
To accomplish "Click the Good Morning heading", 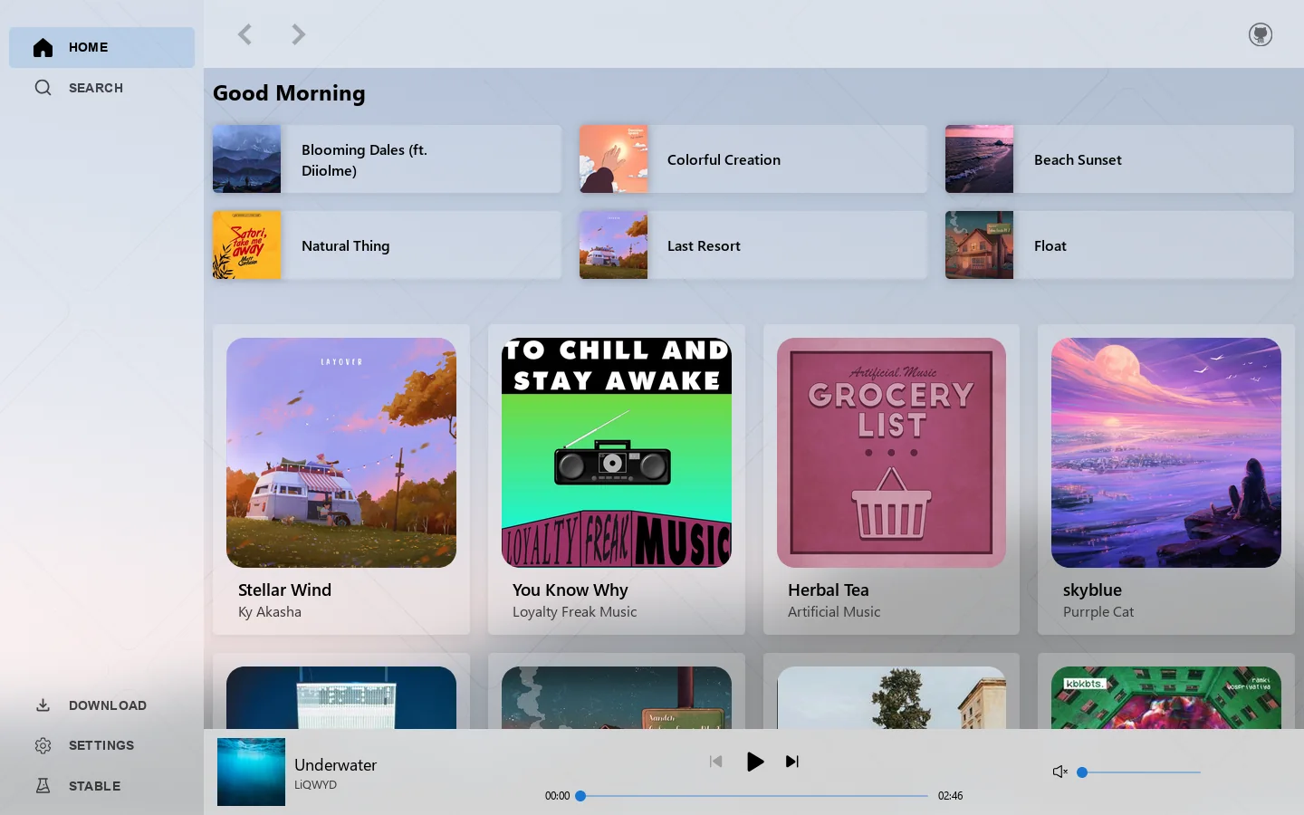I will [x=289, y=93].
